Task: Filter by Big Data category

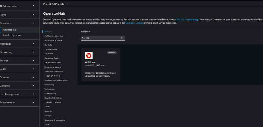Action: click(48, 45)
